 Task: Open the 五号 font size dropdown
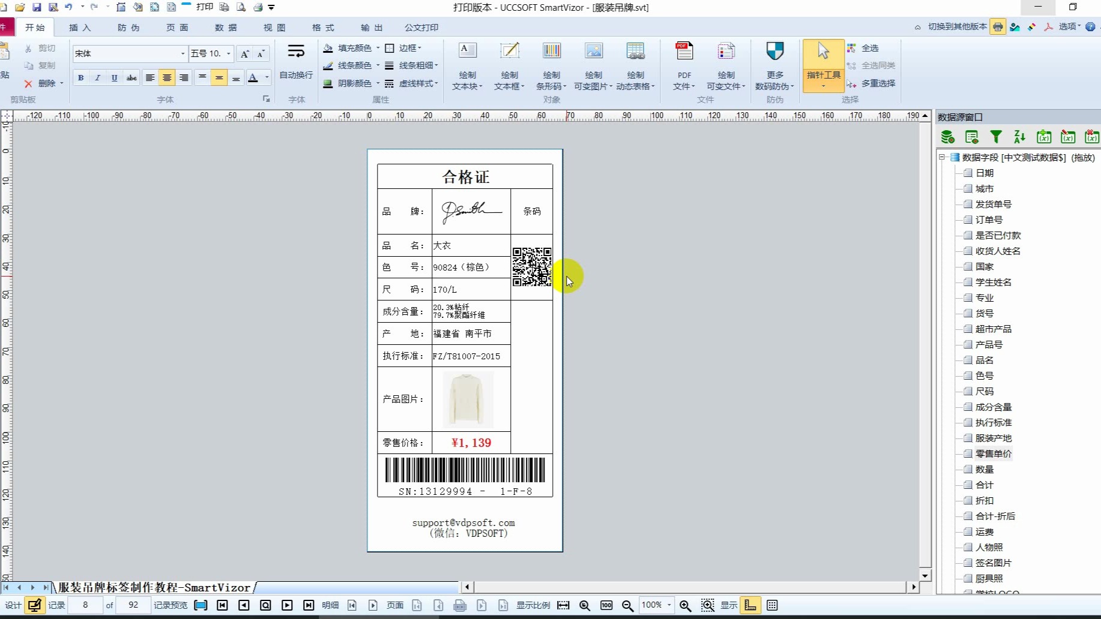coord(229,53)
